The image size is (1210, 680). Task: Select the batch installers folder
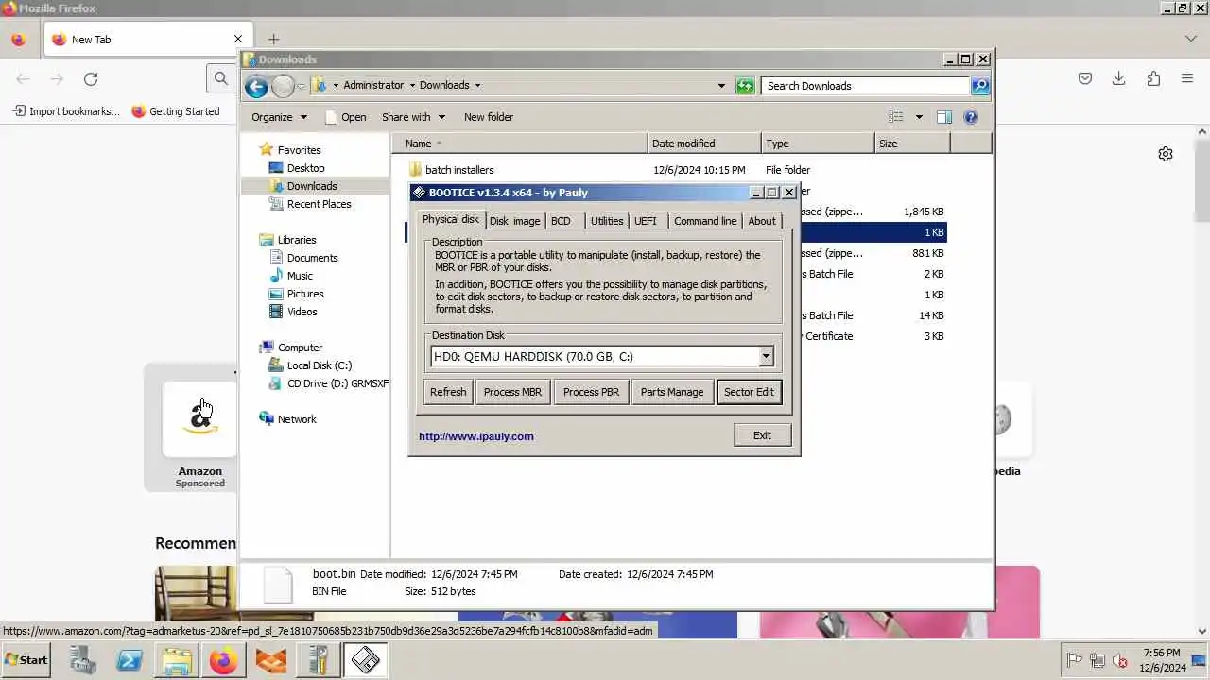[x=459, y=170]
